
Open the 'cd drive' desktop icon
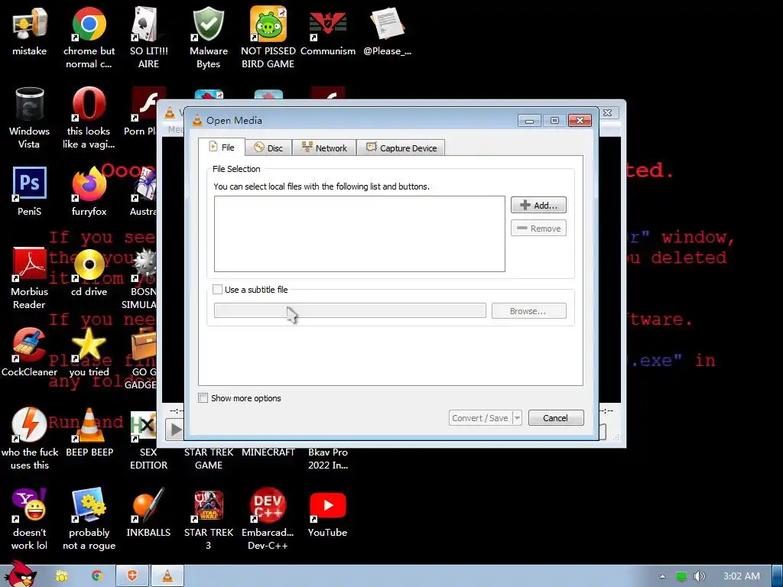89,272
